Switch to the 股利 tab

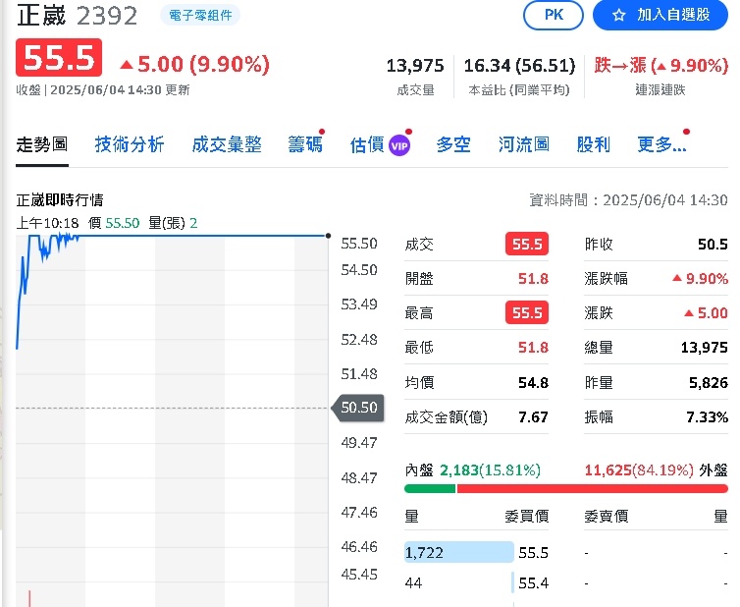(x=593, y=144)
